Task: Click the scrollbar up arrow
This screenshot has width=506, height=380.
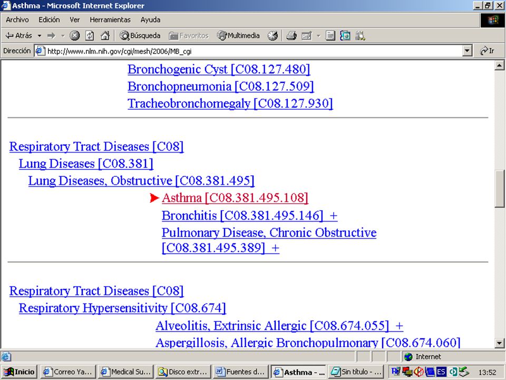Action: (x=499, y=65)
